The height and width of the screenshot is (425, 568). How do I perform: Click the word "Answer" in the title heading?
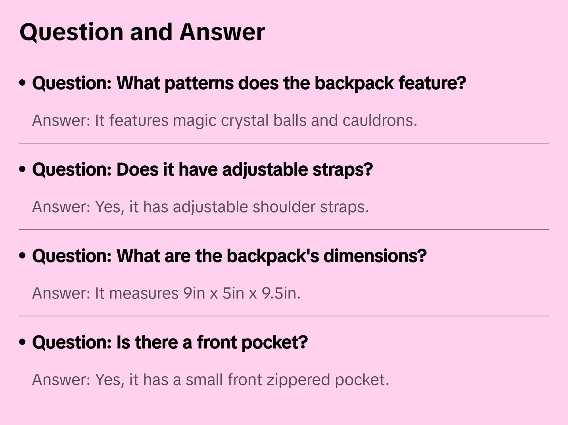pyautogui.click(x=222, y=32)
